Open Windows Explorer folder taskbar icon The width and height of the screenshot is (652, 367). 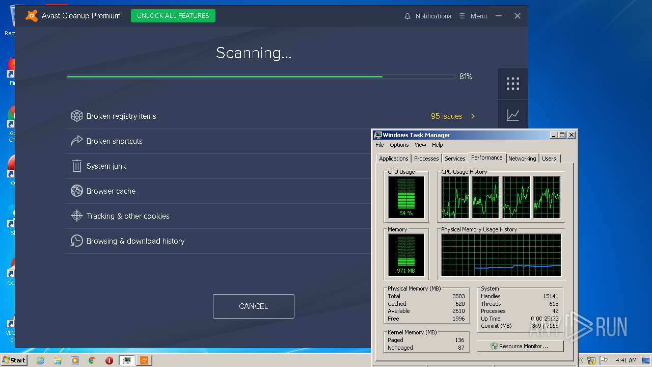click(x=58, y=360)
